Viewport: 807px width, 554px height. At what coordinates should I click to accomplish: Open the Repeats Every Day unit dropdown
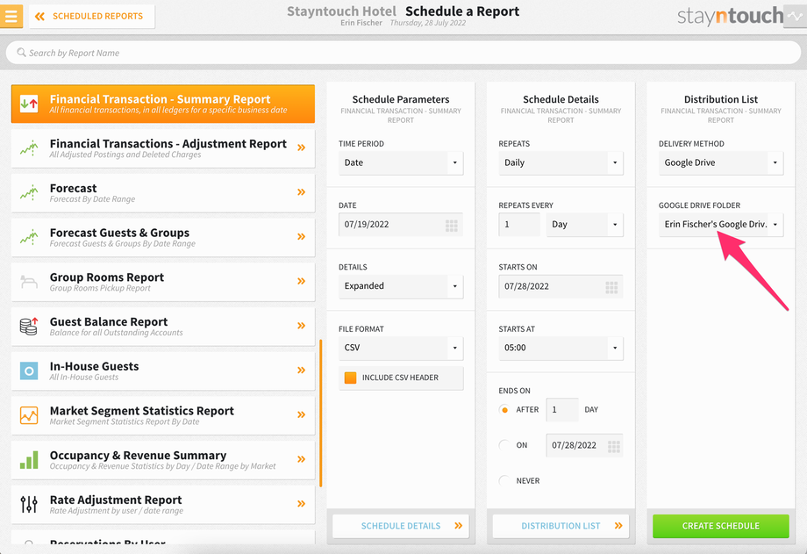pos(585,225)
